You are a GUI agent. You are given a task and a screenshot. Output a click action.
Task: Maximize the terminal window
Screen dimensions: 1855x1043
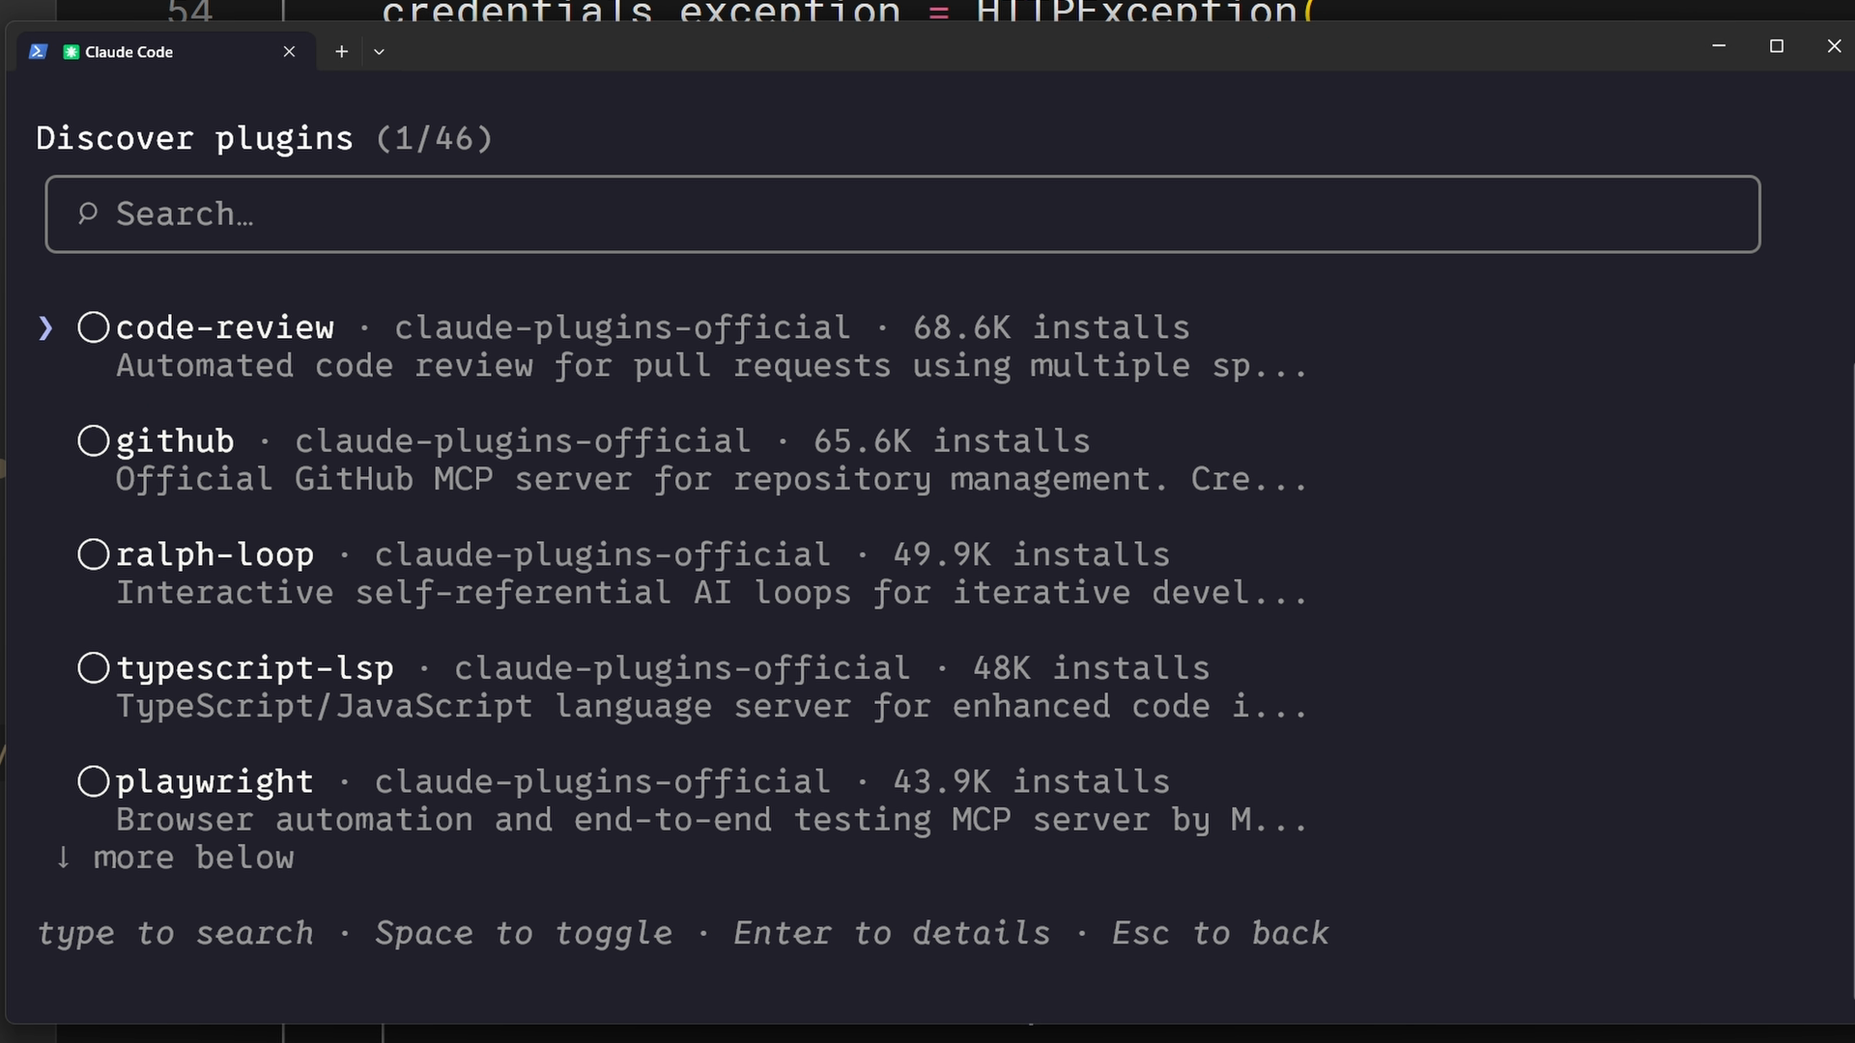tap(1776, 46)
